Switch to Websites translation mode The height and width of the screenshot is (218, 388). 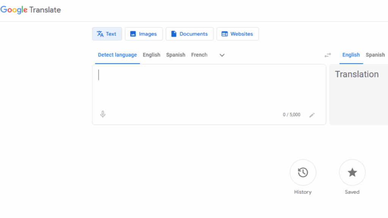[x=237, y=34]
